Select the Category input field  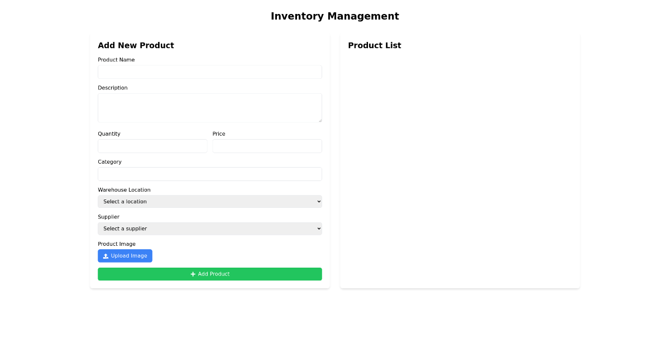pyautogui.click(x=209, y=174)
